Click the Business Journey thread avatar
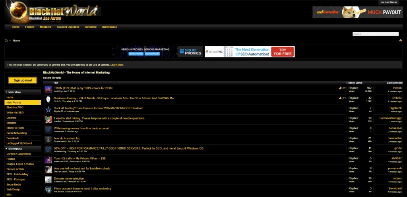Screen dimensions: 407x197 48,99
